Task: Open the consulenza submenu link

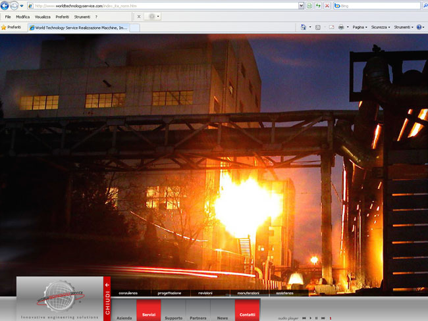Action: pyautogui.click(x=128, y=293)
